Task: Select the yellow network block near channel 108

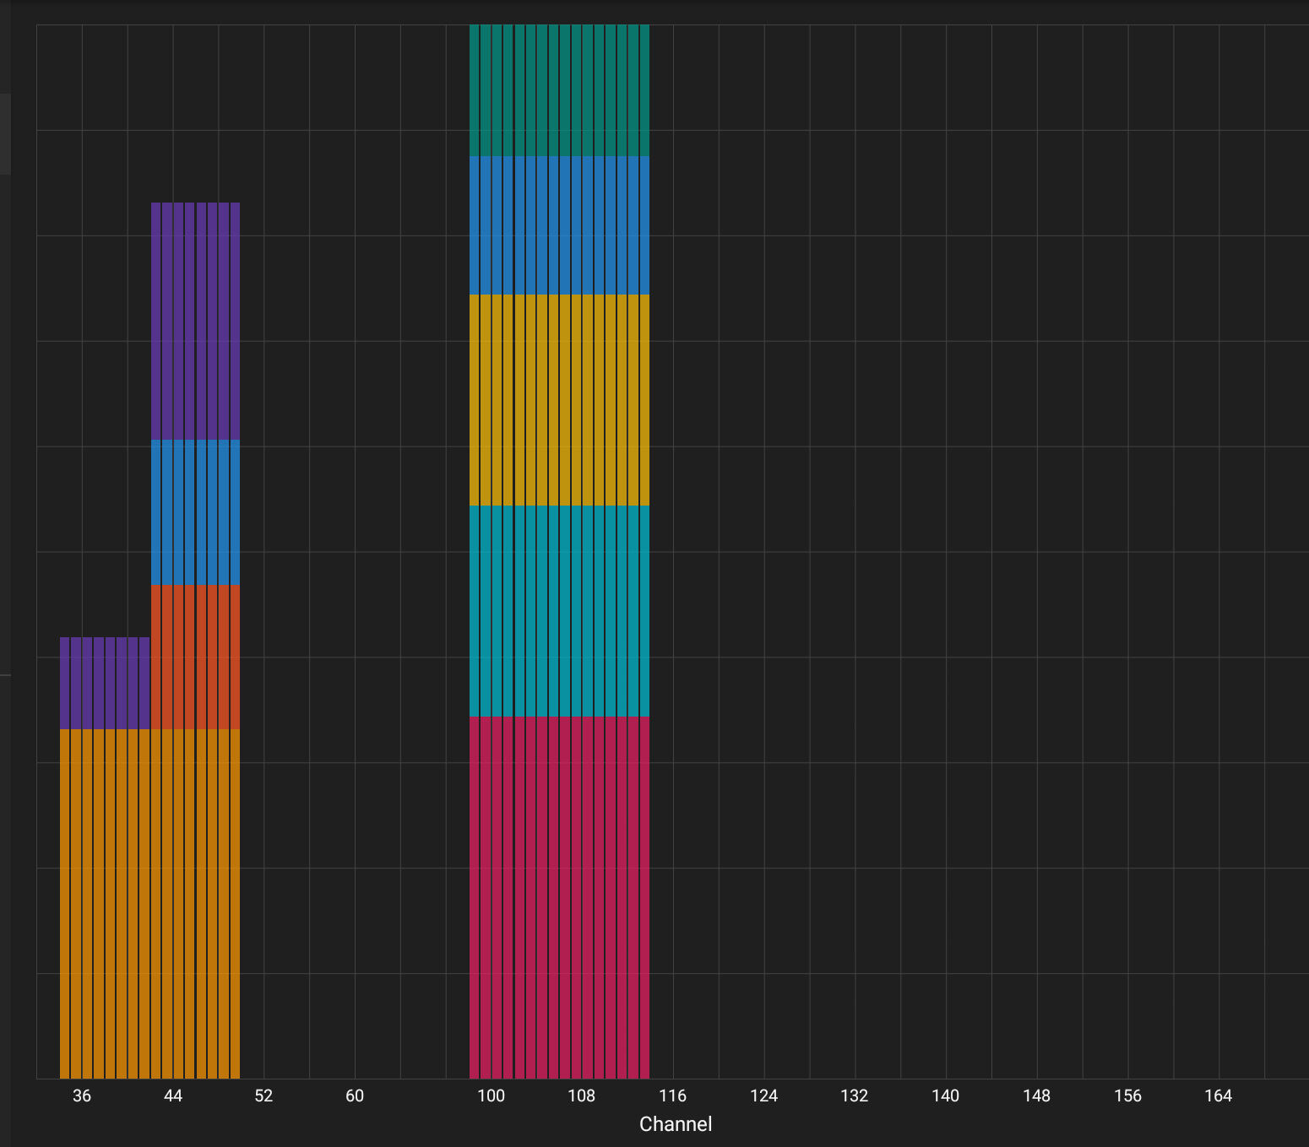Action: [x=559, y=400]
